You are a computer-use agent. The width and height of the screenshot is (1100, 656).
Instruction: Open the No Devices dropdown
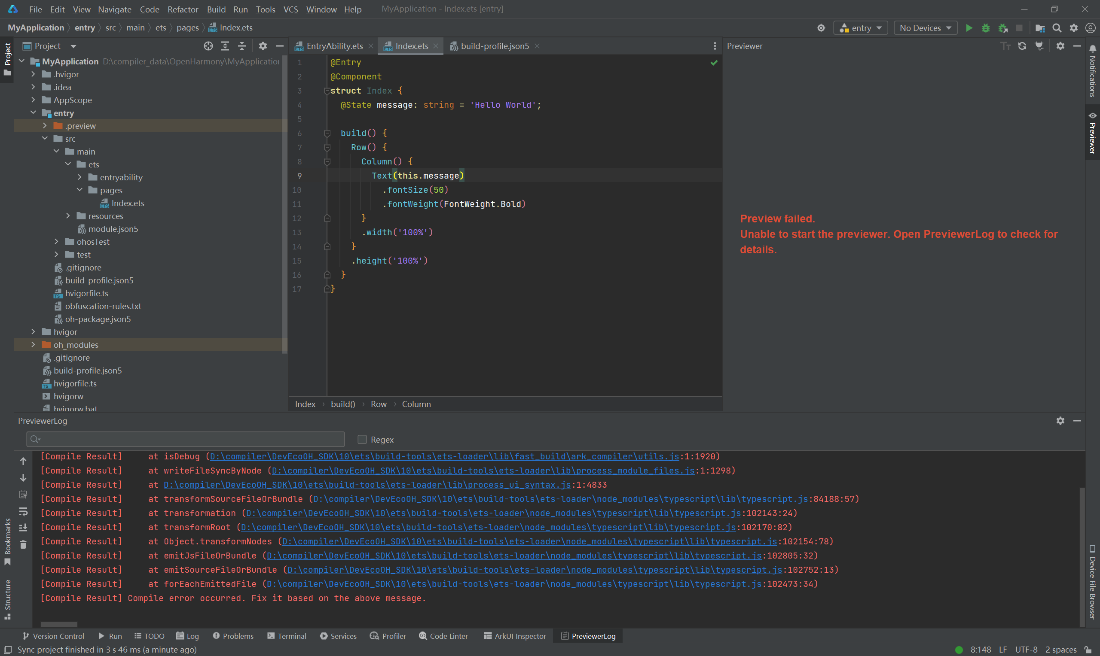[925, 28]
